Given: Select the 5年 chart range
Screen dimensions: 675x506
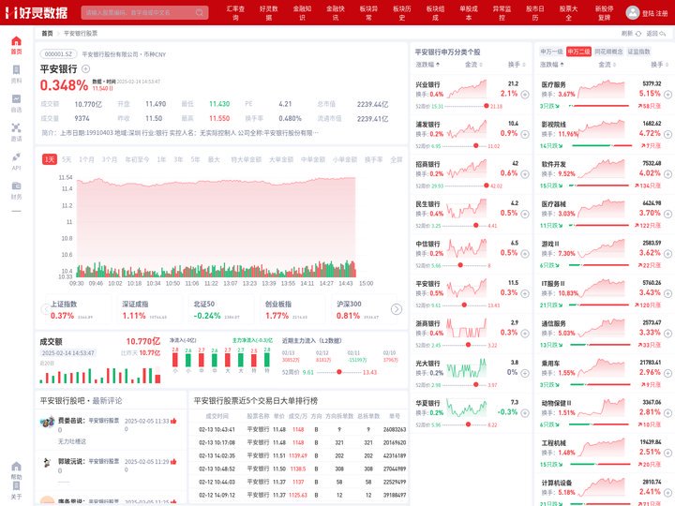Looking at the screenshot, I should tap(195, 159).
